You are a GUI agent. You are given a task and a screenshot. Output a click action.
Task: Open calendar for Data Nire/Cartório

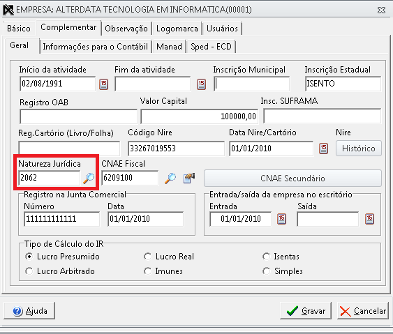coord(323,149)
